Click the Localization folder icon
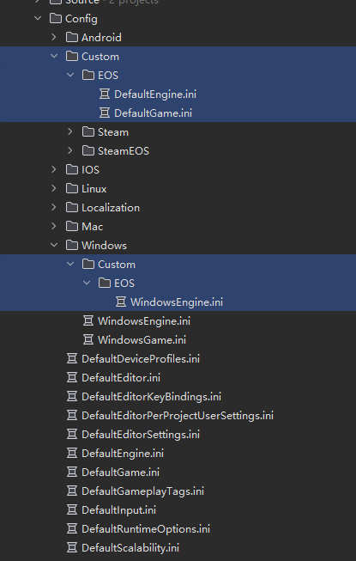356x561 pixels. click(72, 207)
